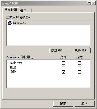Click the Everyone group users icon
97x109 pixels.
tap(10, 23)
